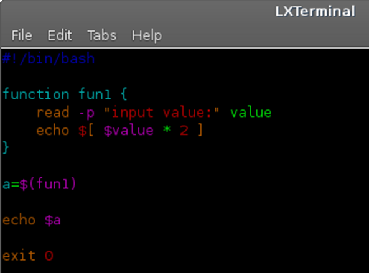Open the Tabs menu
This screenshot has width=369, height=273.
coord(102,35)
